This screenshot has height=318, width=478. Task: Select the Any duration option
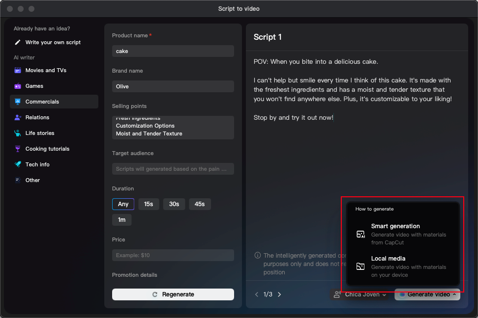pyautogui.click(x=123, y=204)
